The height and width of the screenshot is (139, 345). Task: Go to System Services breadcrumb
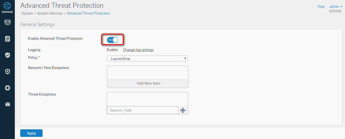pyautogui.click(x=50, y=13)
